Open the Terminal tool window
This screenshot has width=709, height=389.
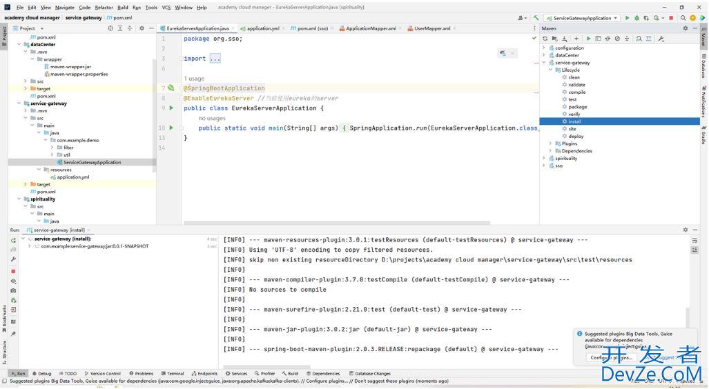173,374
